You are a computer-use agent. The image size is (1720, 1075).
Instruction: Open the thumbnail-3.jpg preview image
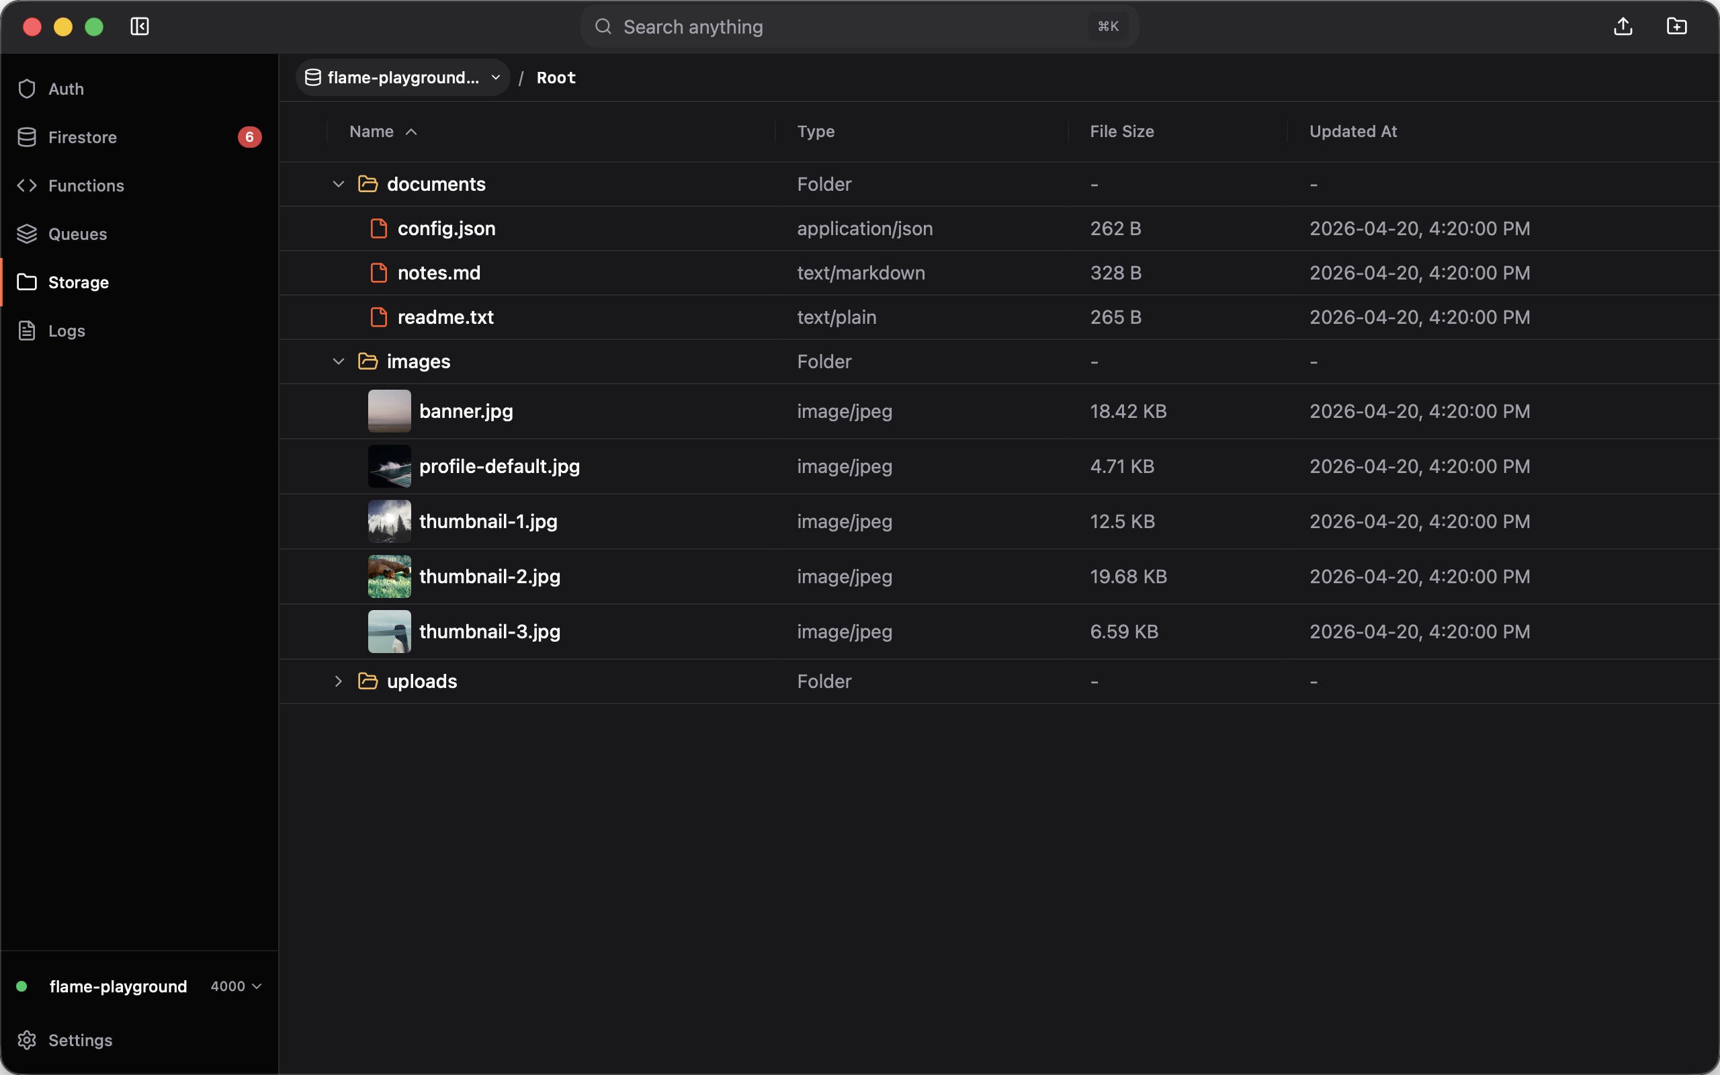(390, 632)
